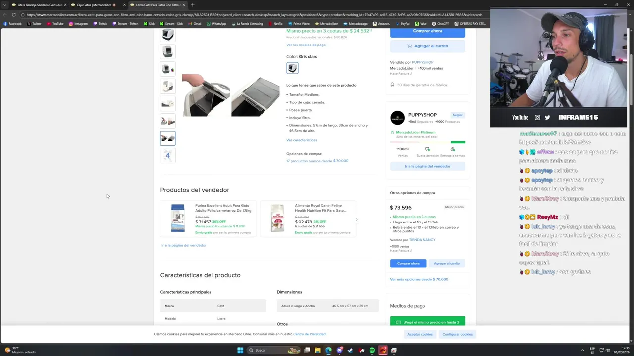This screenshot has height=356, width=634.
Task: Open the WhatsApp bookmark
Action: [x=216, y=24]
